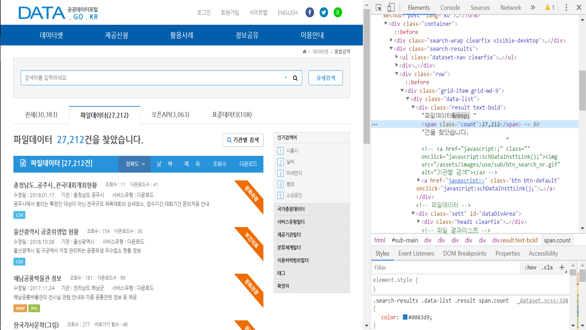This screenshot has height=330, width=586.
Task: Select the 해남공룡박물관 정보 result
Action: [38, 278]
